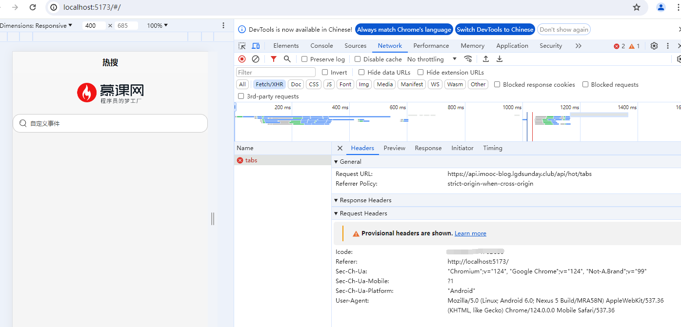
Task: Filter by WS request type
Action: [x=435, y=84]
